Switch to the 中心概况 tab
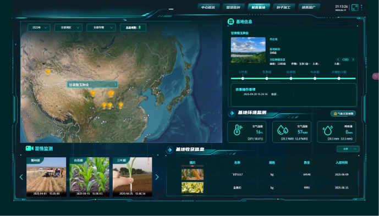The width and height of the screenshot is (379, 216). [208, 7]
